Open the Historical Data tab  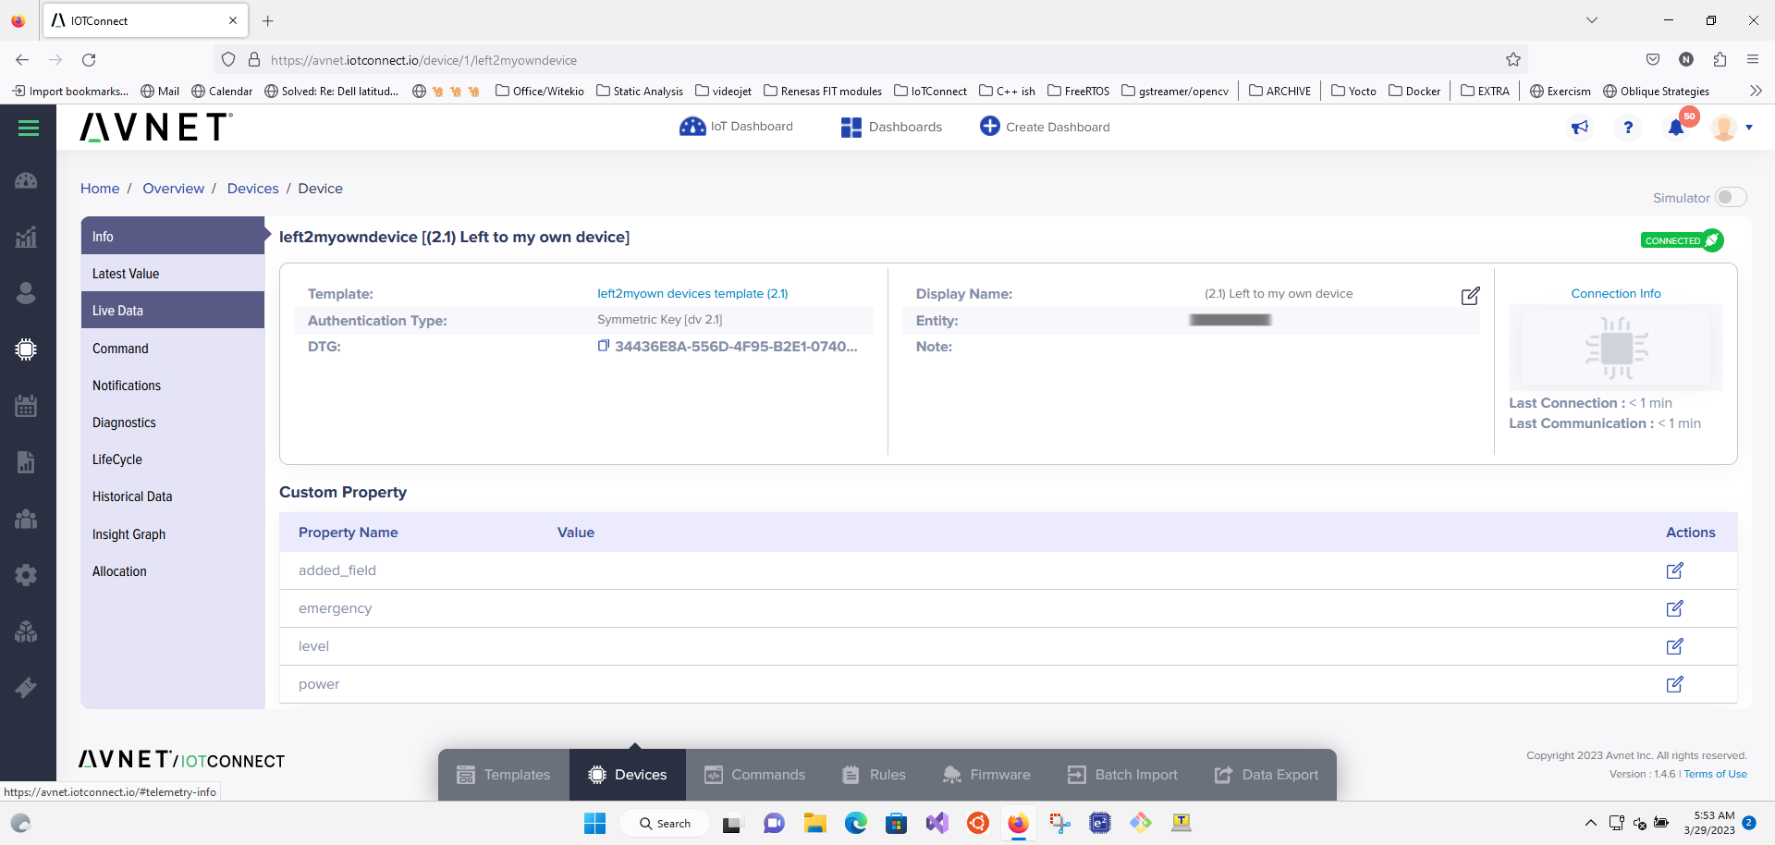(x=173, y=496)
